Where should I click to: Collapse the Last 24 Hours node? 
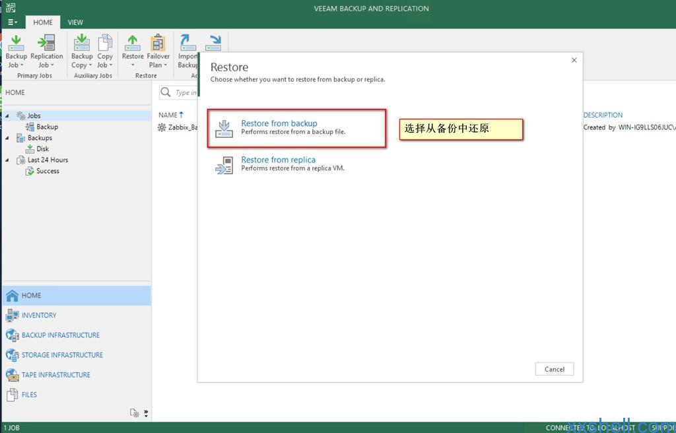coord(7,160)
